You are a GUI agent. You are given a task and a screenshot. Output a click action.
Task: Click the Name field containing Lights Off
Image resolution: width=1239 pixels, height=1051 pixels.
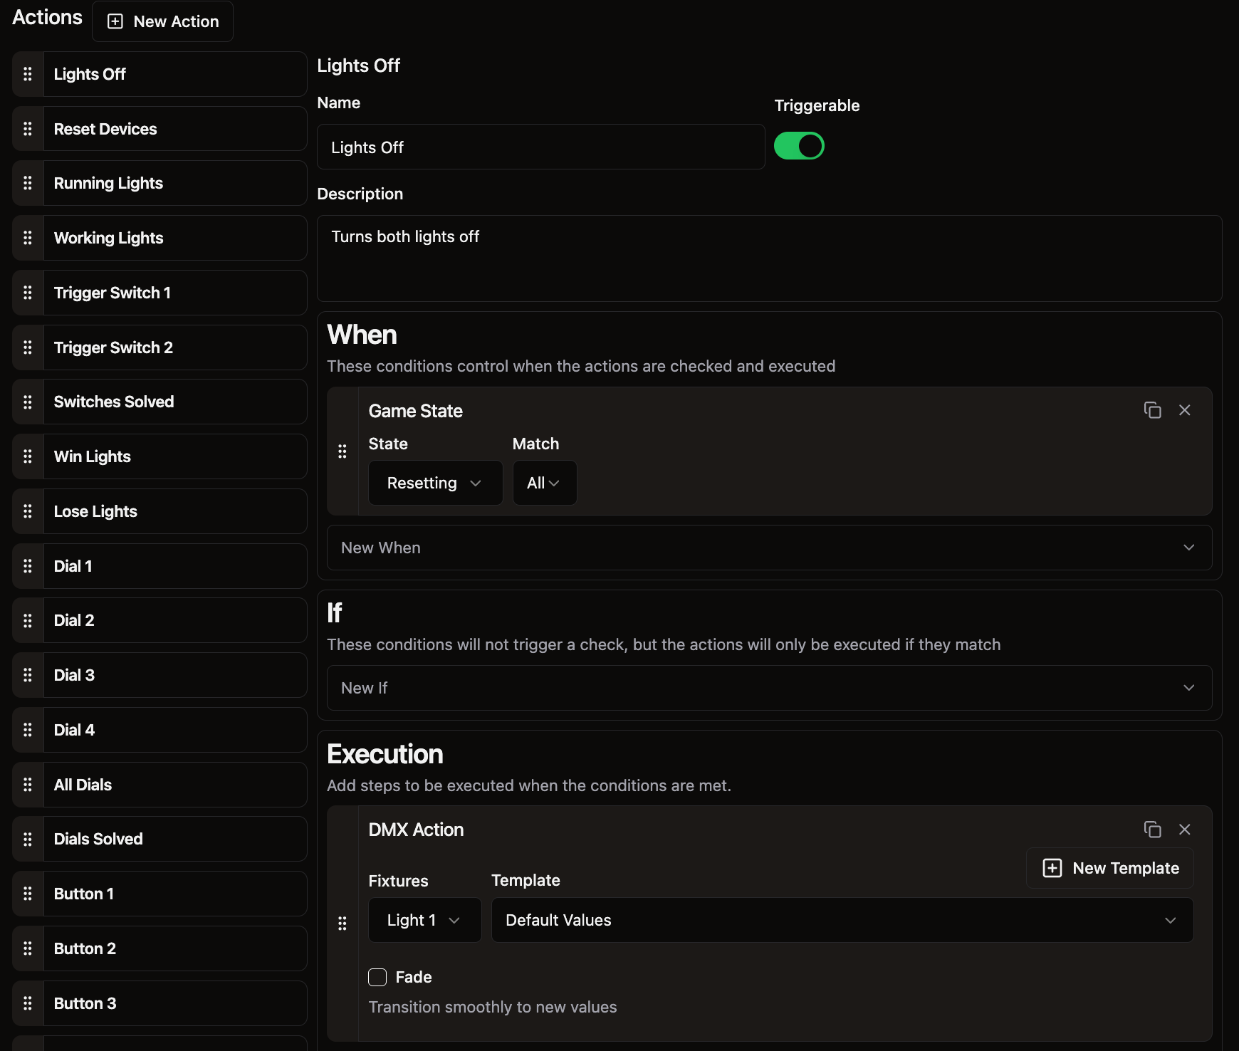541,147
